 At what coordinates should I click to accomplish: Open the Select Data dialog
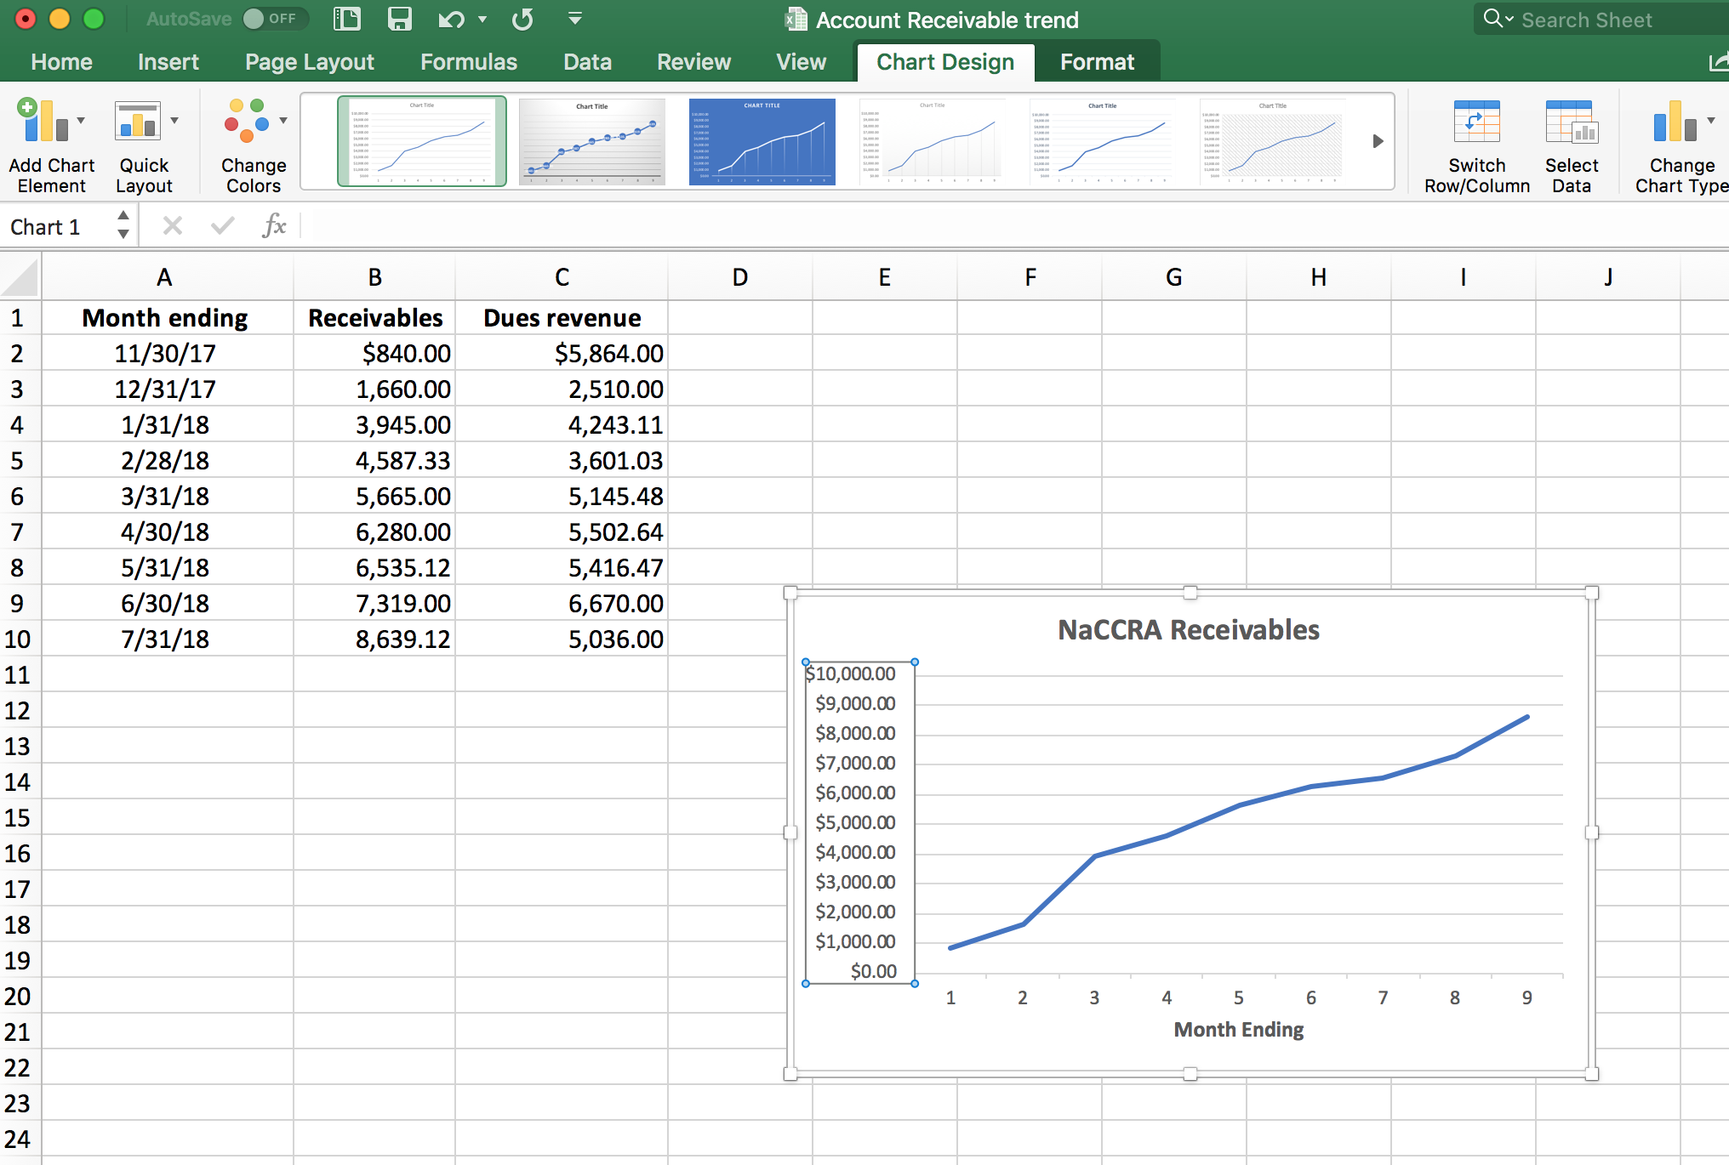(x=1571, y=122)
